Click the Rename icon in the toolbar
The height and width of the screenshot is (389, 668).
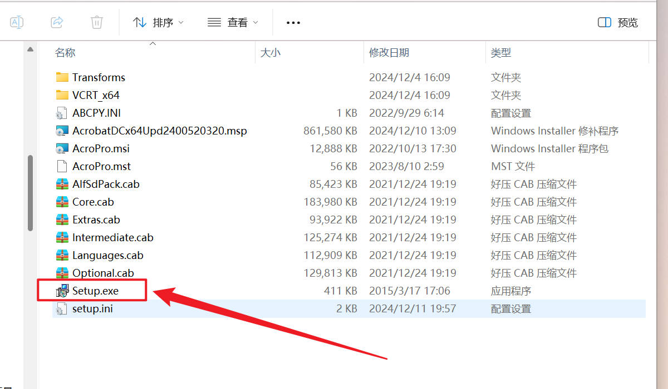coord(17,22)
